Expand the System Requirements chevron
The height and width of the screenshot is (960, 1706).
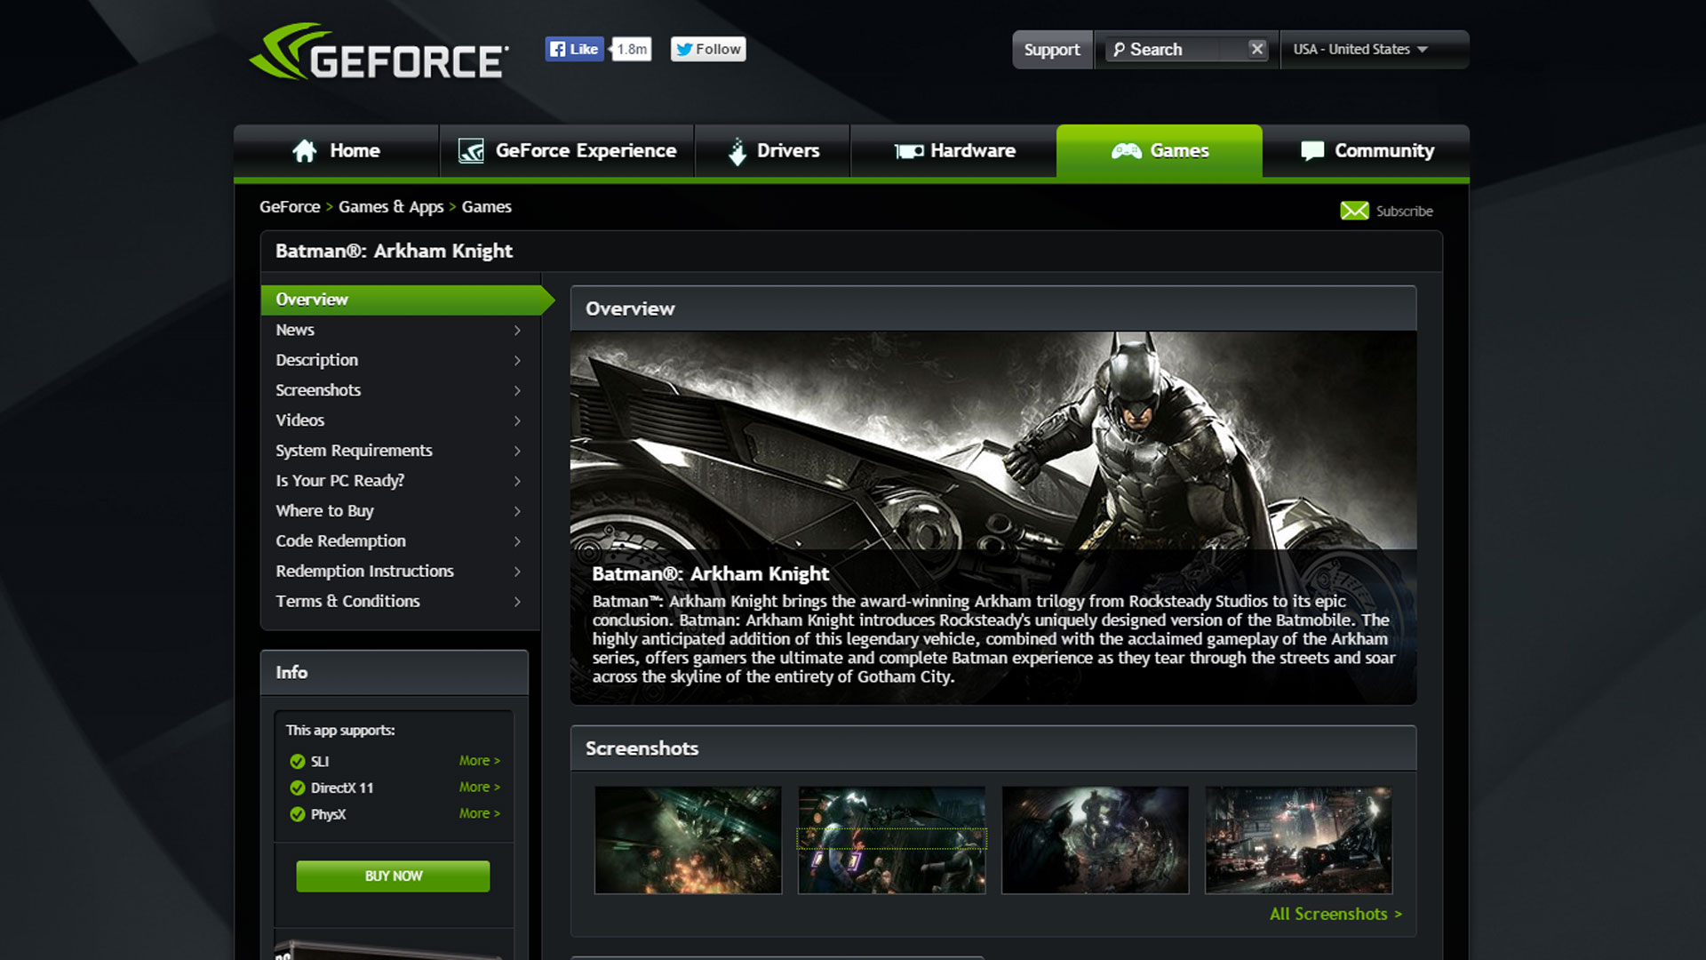517,451
